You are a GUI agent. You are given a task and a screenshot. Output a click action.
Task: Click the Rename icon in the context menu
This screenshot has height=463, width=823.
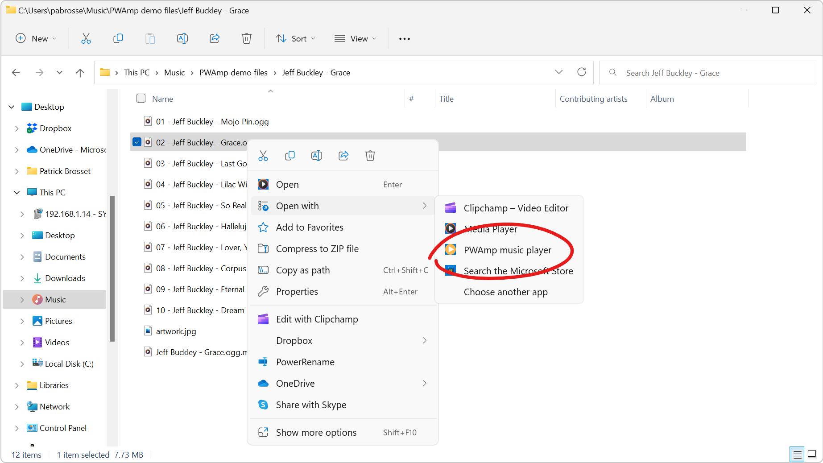(x=317, y=156)
